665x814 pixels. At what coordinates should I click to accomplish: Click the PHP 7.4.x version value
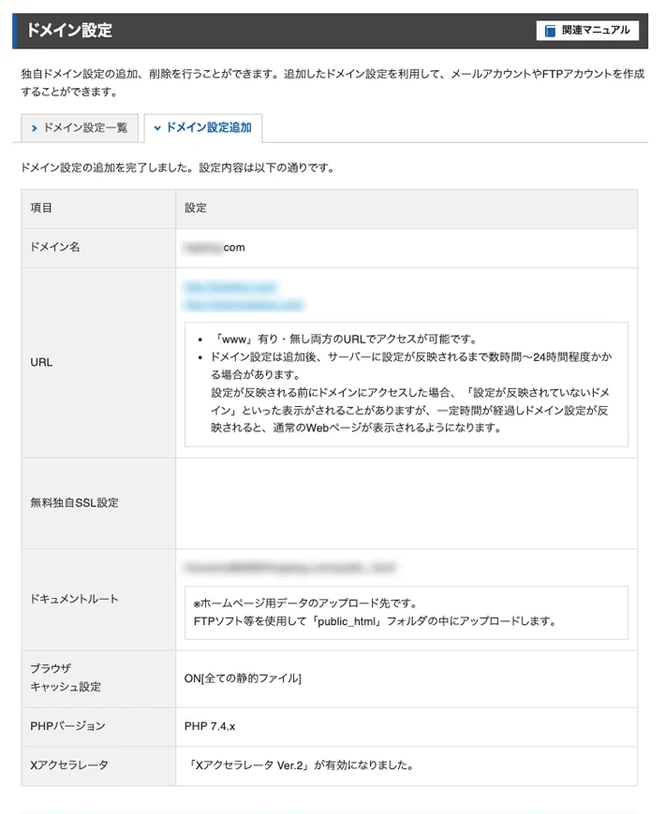pos(210,726)
